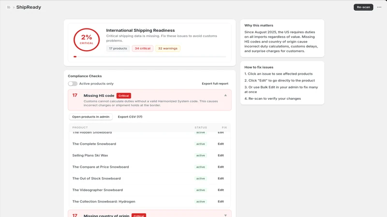
Task: Click The Complete Snowboard product name
Action: click(x=94, y=144)
